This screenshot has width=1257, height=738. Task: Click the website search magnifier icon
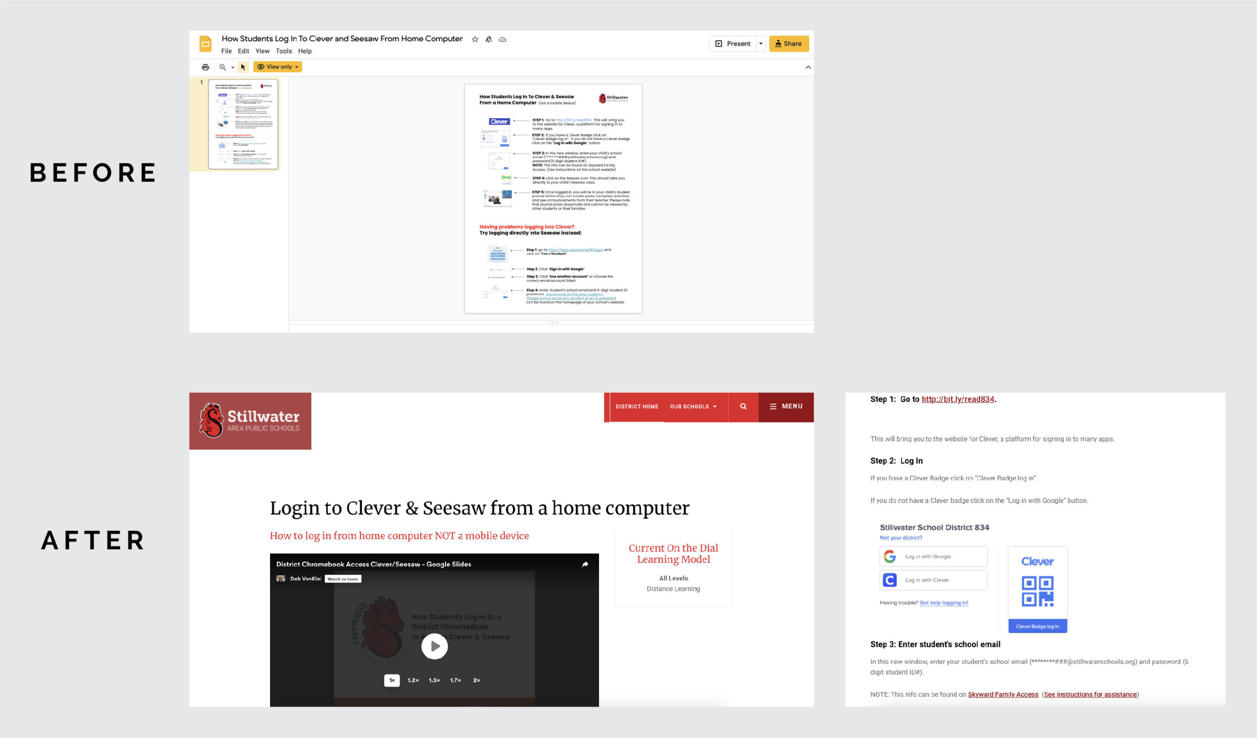click(743, 406)
